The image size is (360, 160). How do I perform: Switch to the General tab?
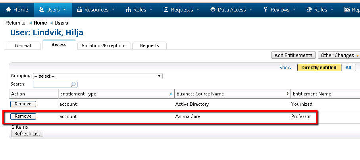23,46
